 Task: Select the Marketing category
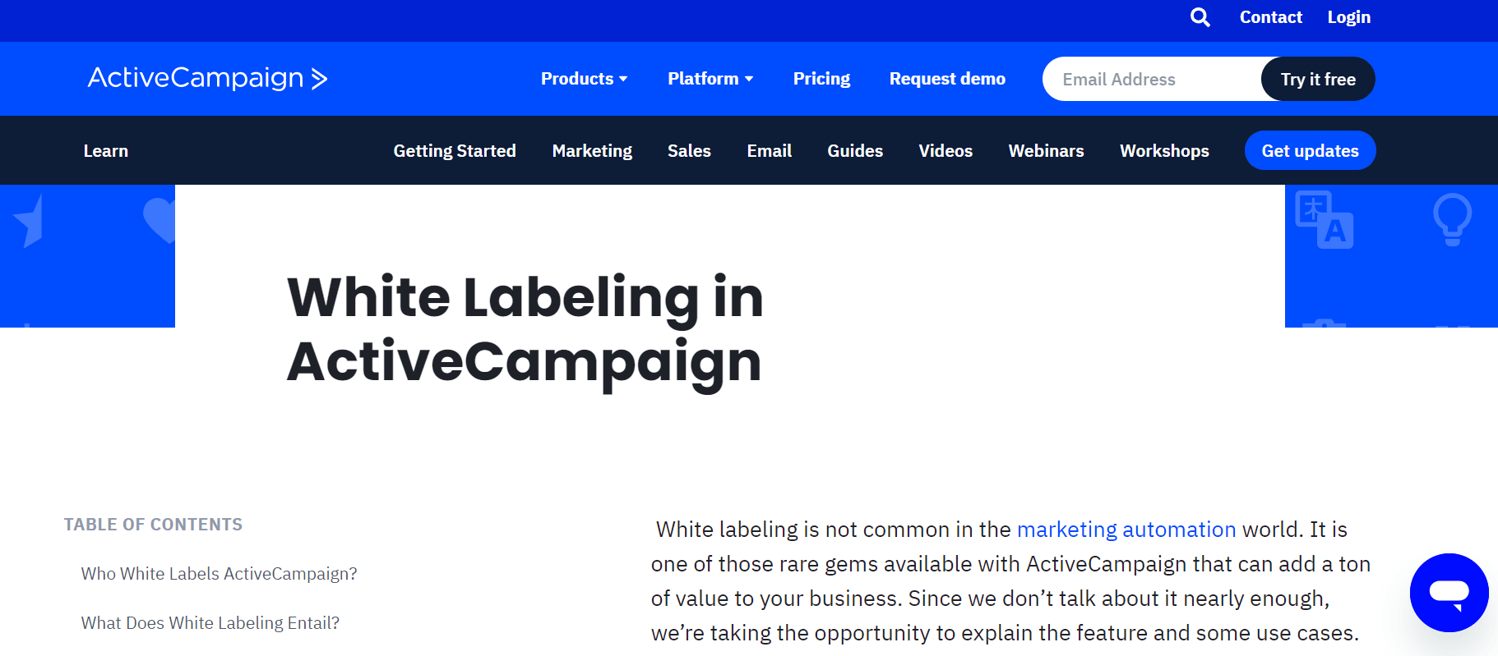[x=592, y=151]
